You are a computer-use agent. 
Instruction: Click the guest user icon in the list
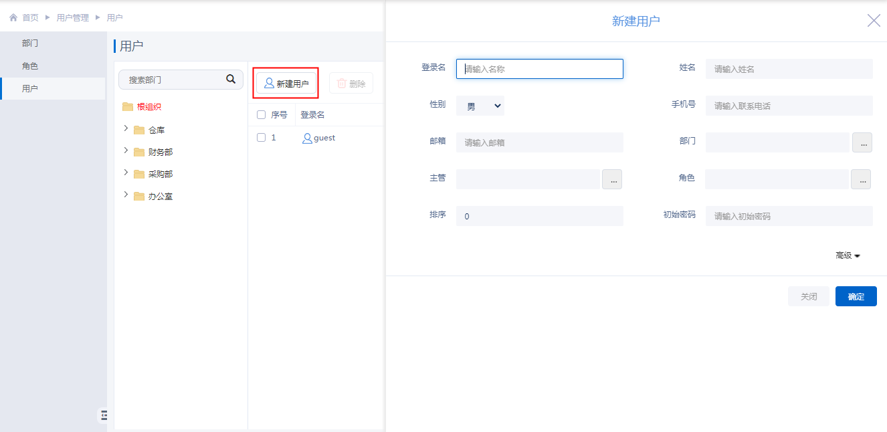pos(307,138)
